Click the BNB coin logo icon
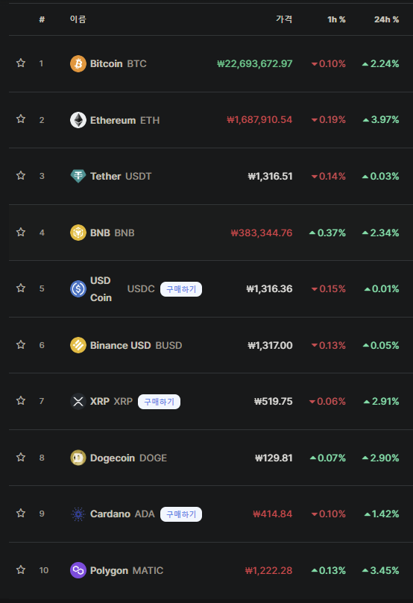 pos(78,233)
